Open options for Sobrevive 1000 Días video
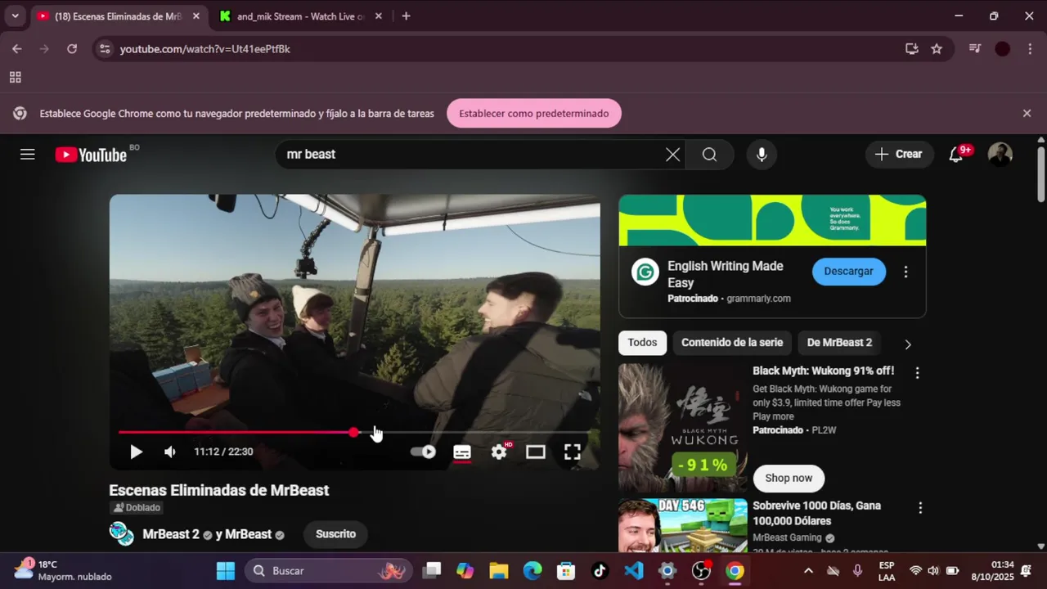The image size is (1047, 589). 920,508
